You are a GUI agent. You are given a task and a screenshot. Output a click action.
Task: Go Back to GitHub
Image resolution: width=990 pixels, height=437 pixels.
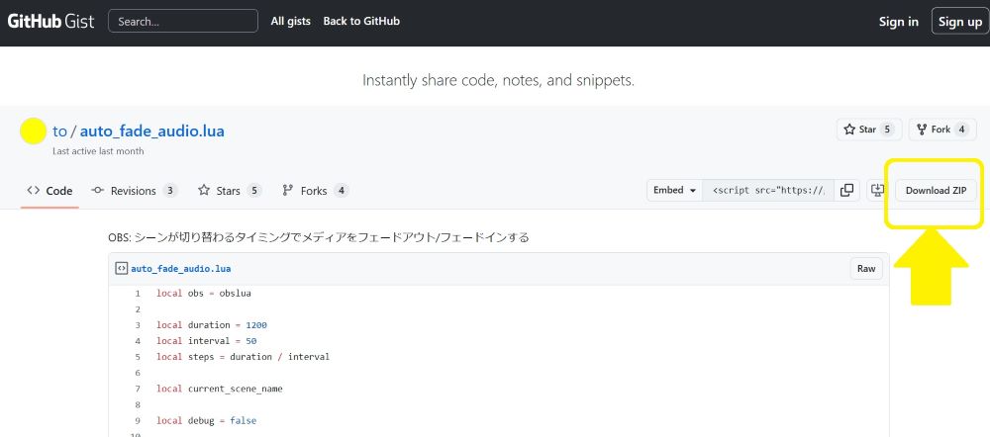coord(361,21)
